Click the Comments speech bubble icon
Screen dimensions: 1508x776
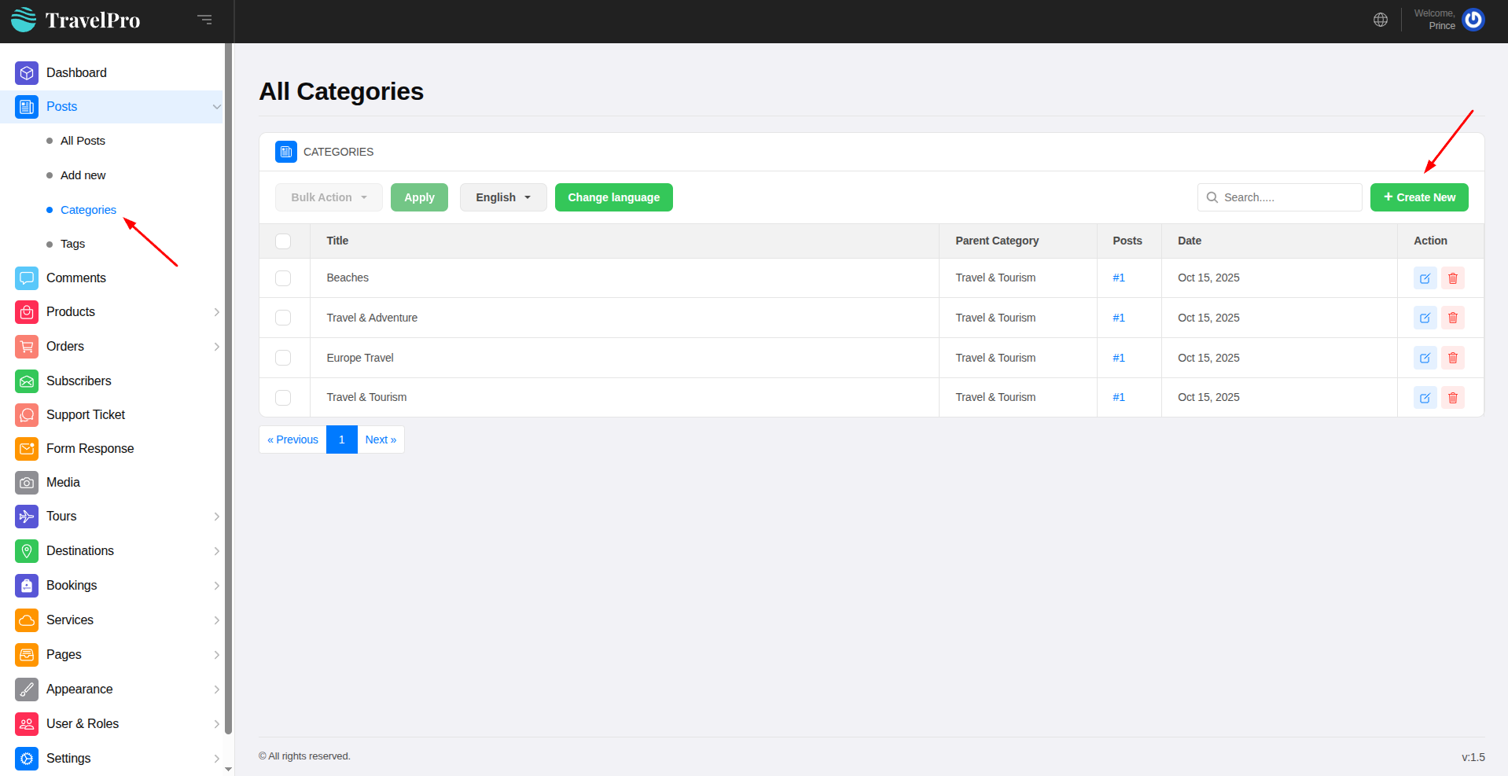[27, 278]
